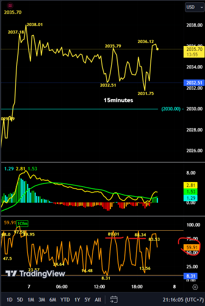Click the 88.34 oscillator peak label
Screen dimensions: 205x306
pos(141,234)
